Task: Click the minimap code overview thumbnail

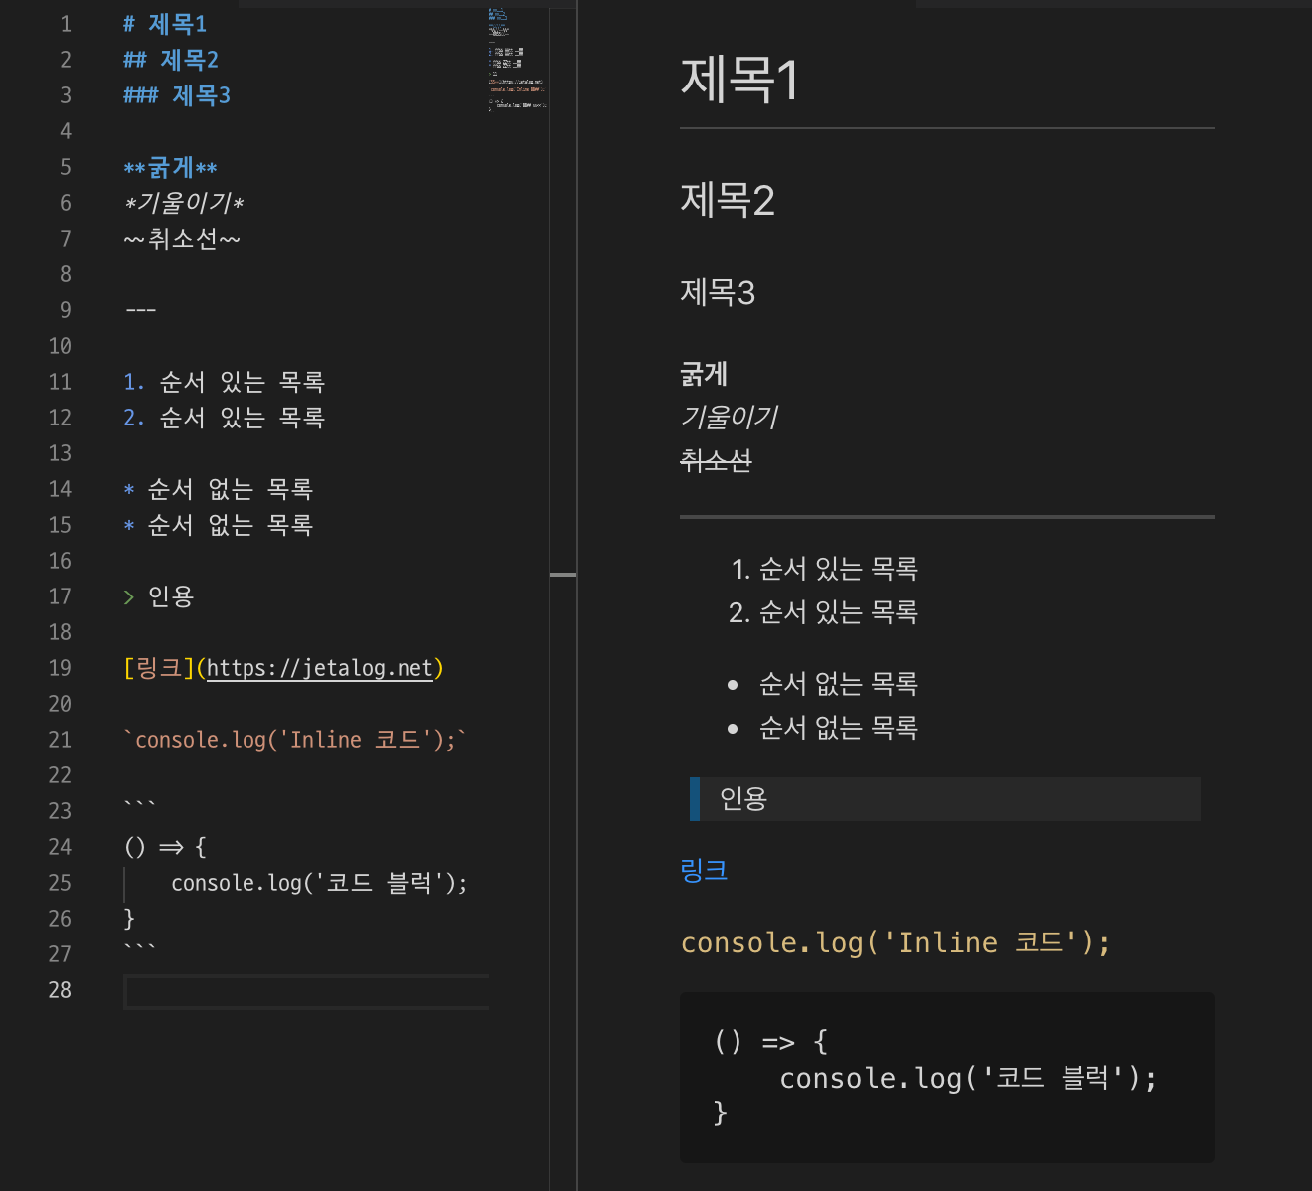Action: pyautogui.click(x=517, y=60)
